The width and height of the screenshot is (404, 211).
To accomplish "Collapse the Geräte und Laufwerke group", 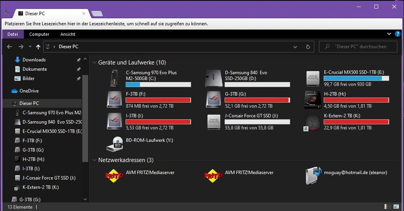I will pyautogui.click(x=94, y=63).
